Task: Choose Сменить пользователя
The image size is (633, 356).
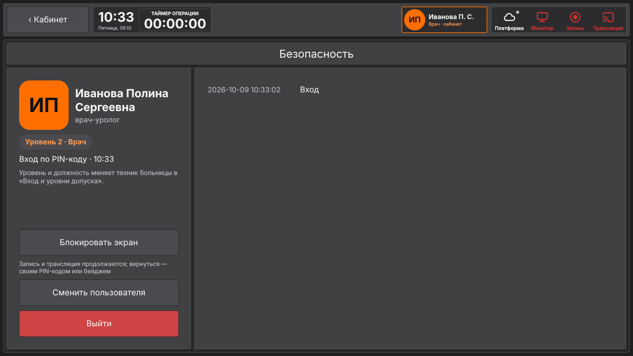Action: point(99,293)
